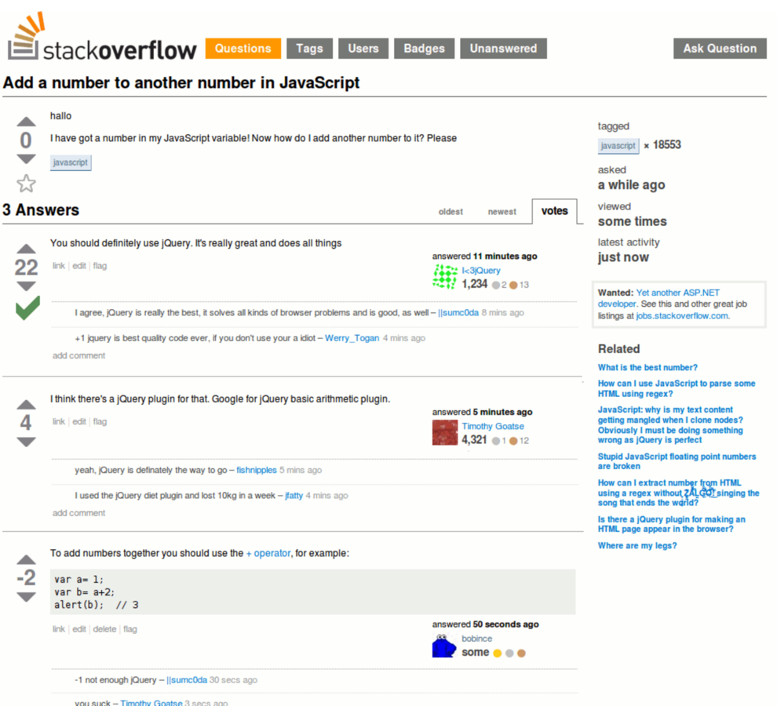Click link under the 22-vote jQuery answer
Viewport: 777px width, 706px height.
(59, 266)
